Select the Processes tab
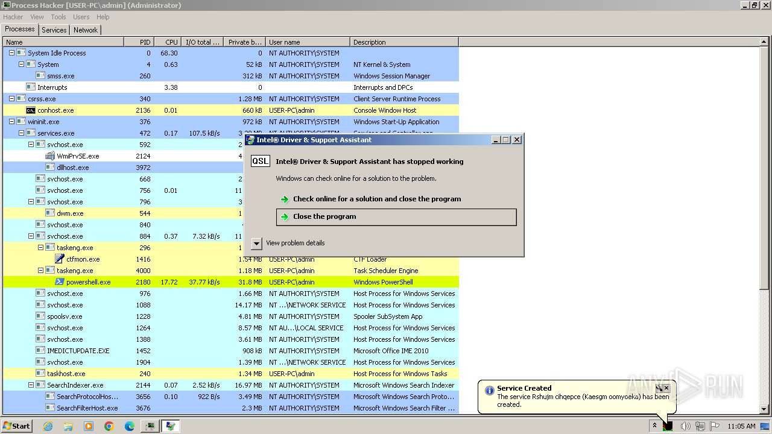Screen dimensions: 772x434 point(20,29)
